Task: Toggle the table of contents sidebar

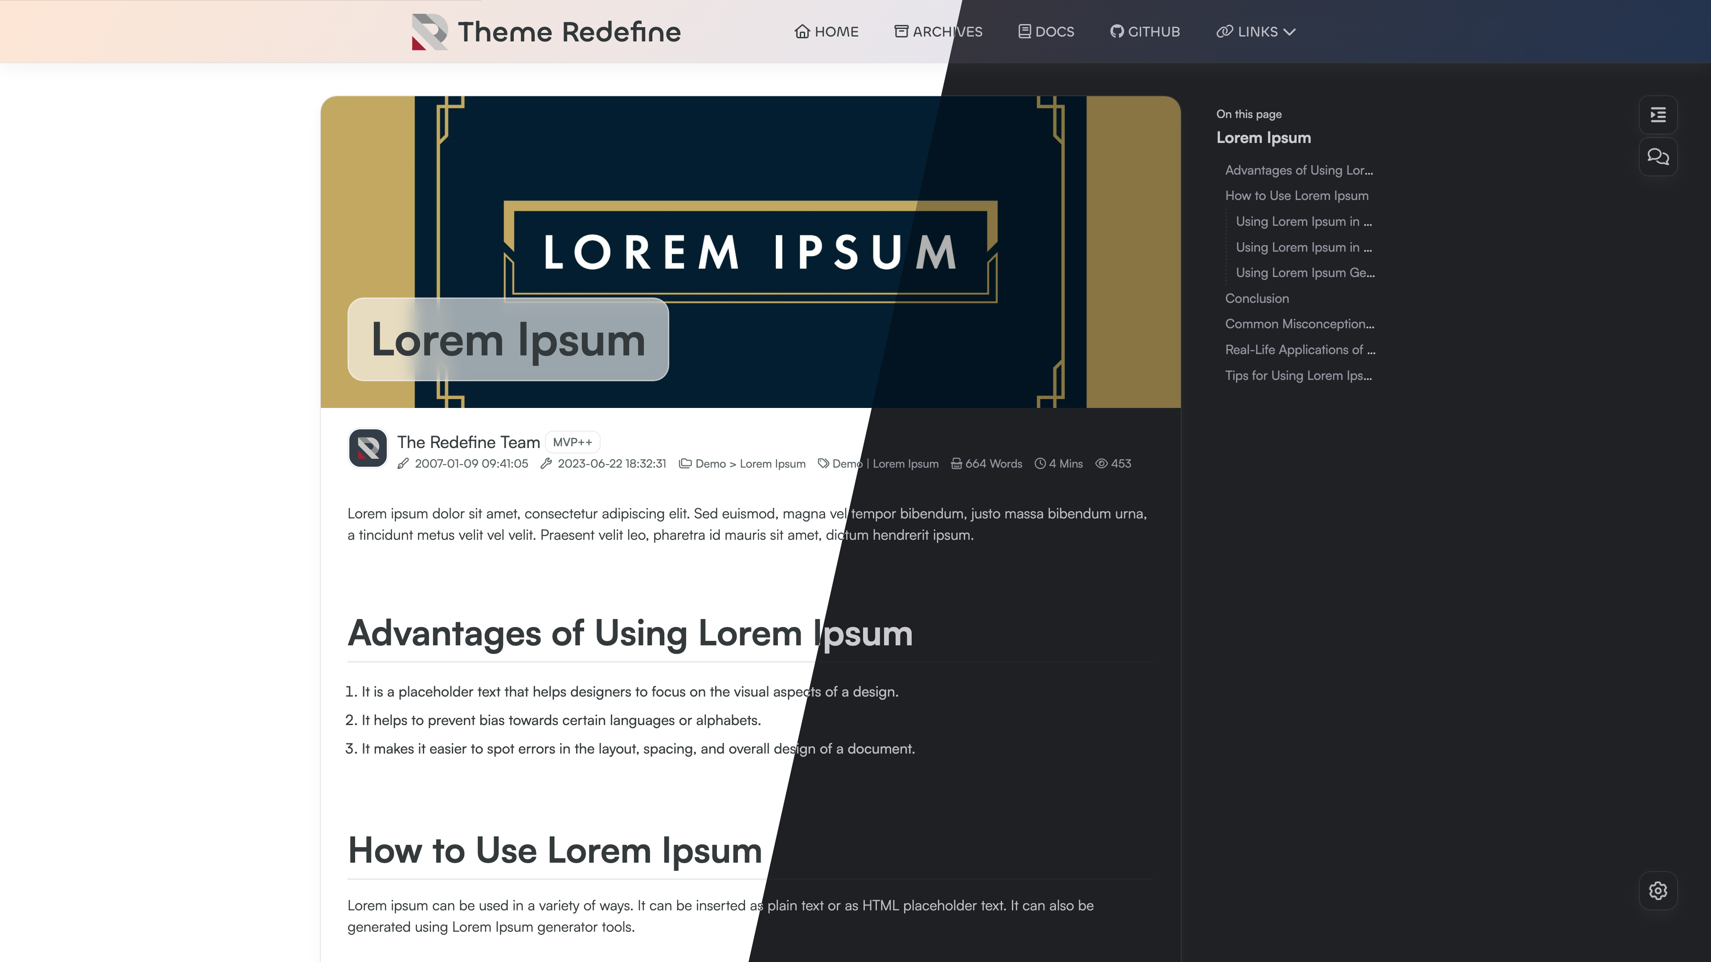Action: [x=1658, y=115]
